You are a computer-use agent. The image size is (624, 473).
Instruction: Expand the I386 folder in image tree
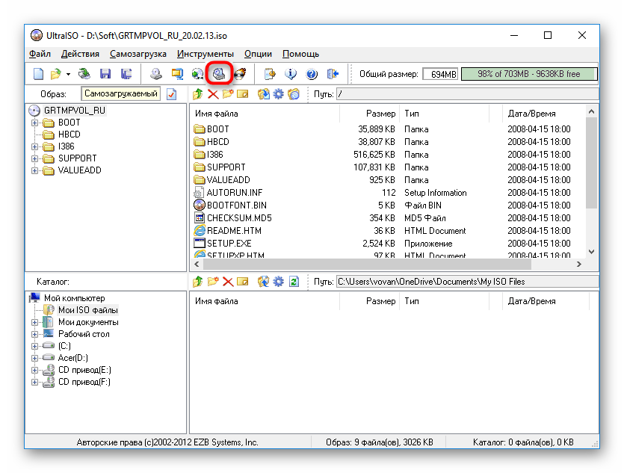(35, 146)
